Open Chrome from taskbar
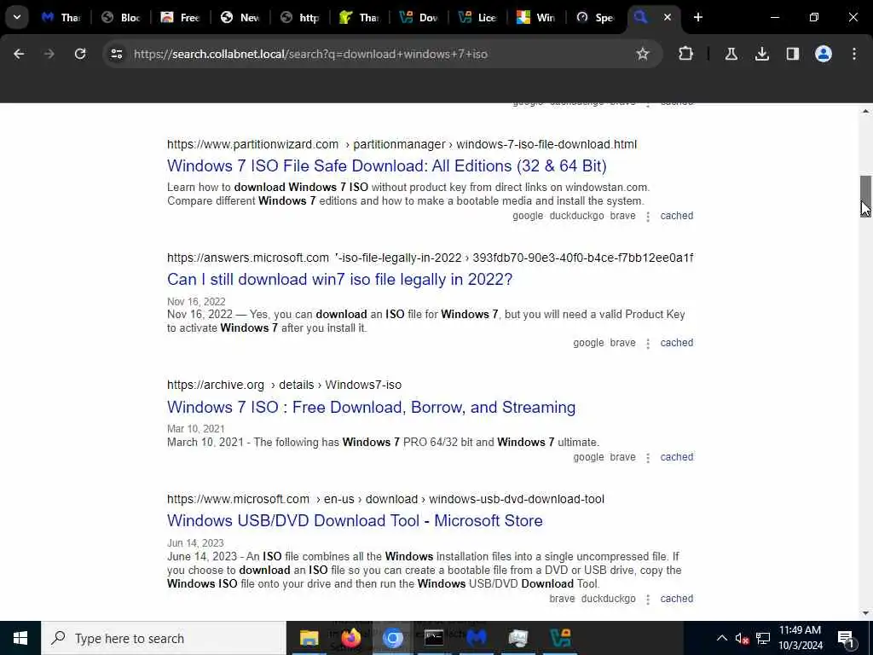Viewport: 873px width, 655px height. [x=392, y=638]
